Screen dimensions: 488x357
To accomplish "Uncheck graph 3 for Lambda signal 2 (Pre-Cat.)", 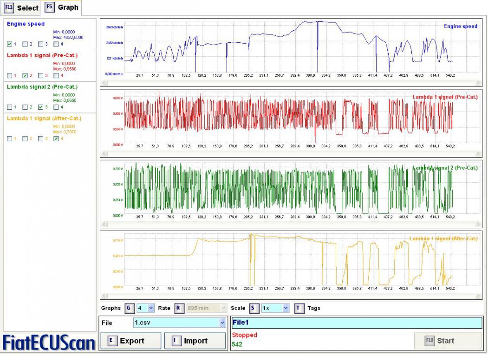I will pos(40,107).
